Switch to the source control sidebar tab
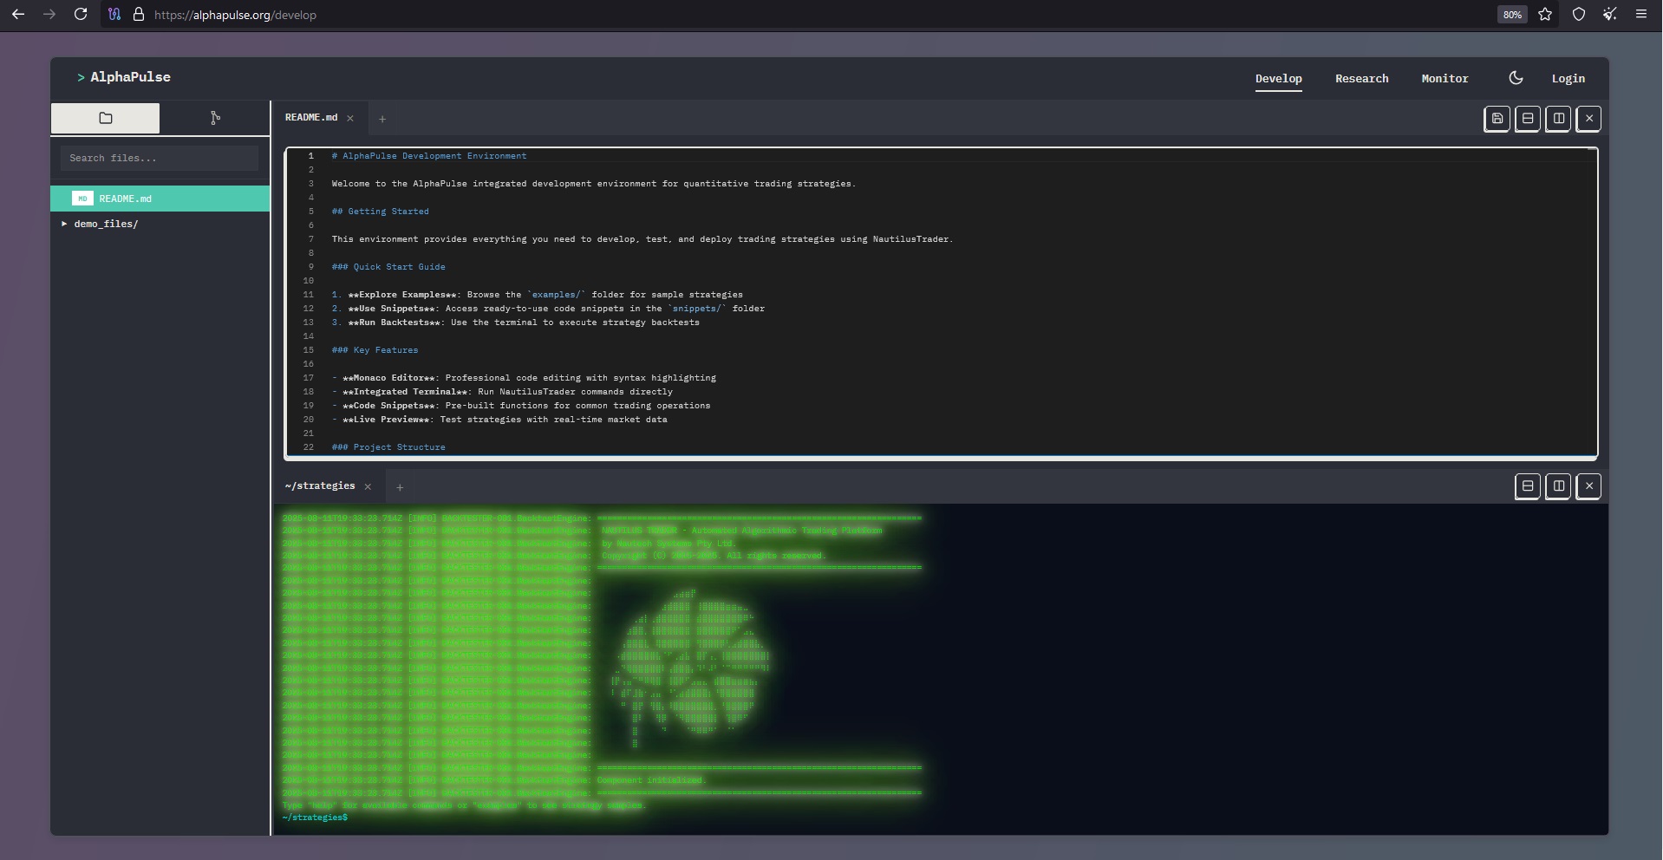The image size is (1663, 860). coord(215,118)
